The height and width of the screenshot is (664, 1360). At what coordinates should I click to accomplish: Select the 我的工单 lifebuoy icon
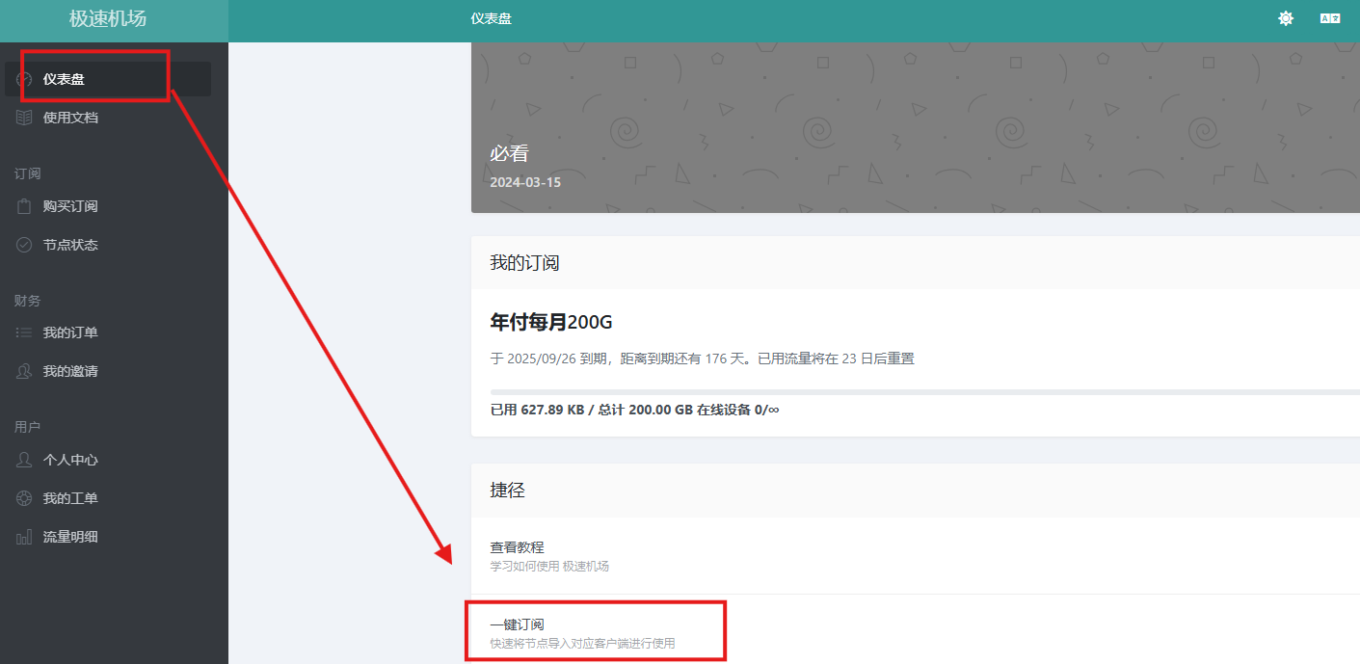click(x=25, y=498)
